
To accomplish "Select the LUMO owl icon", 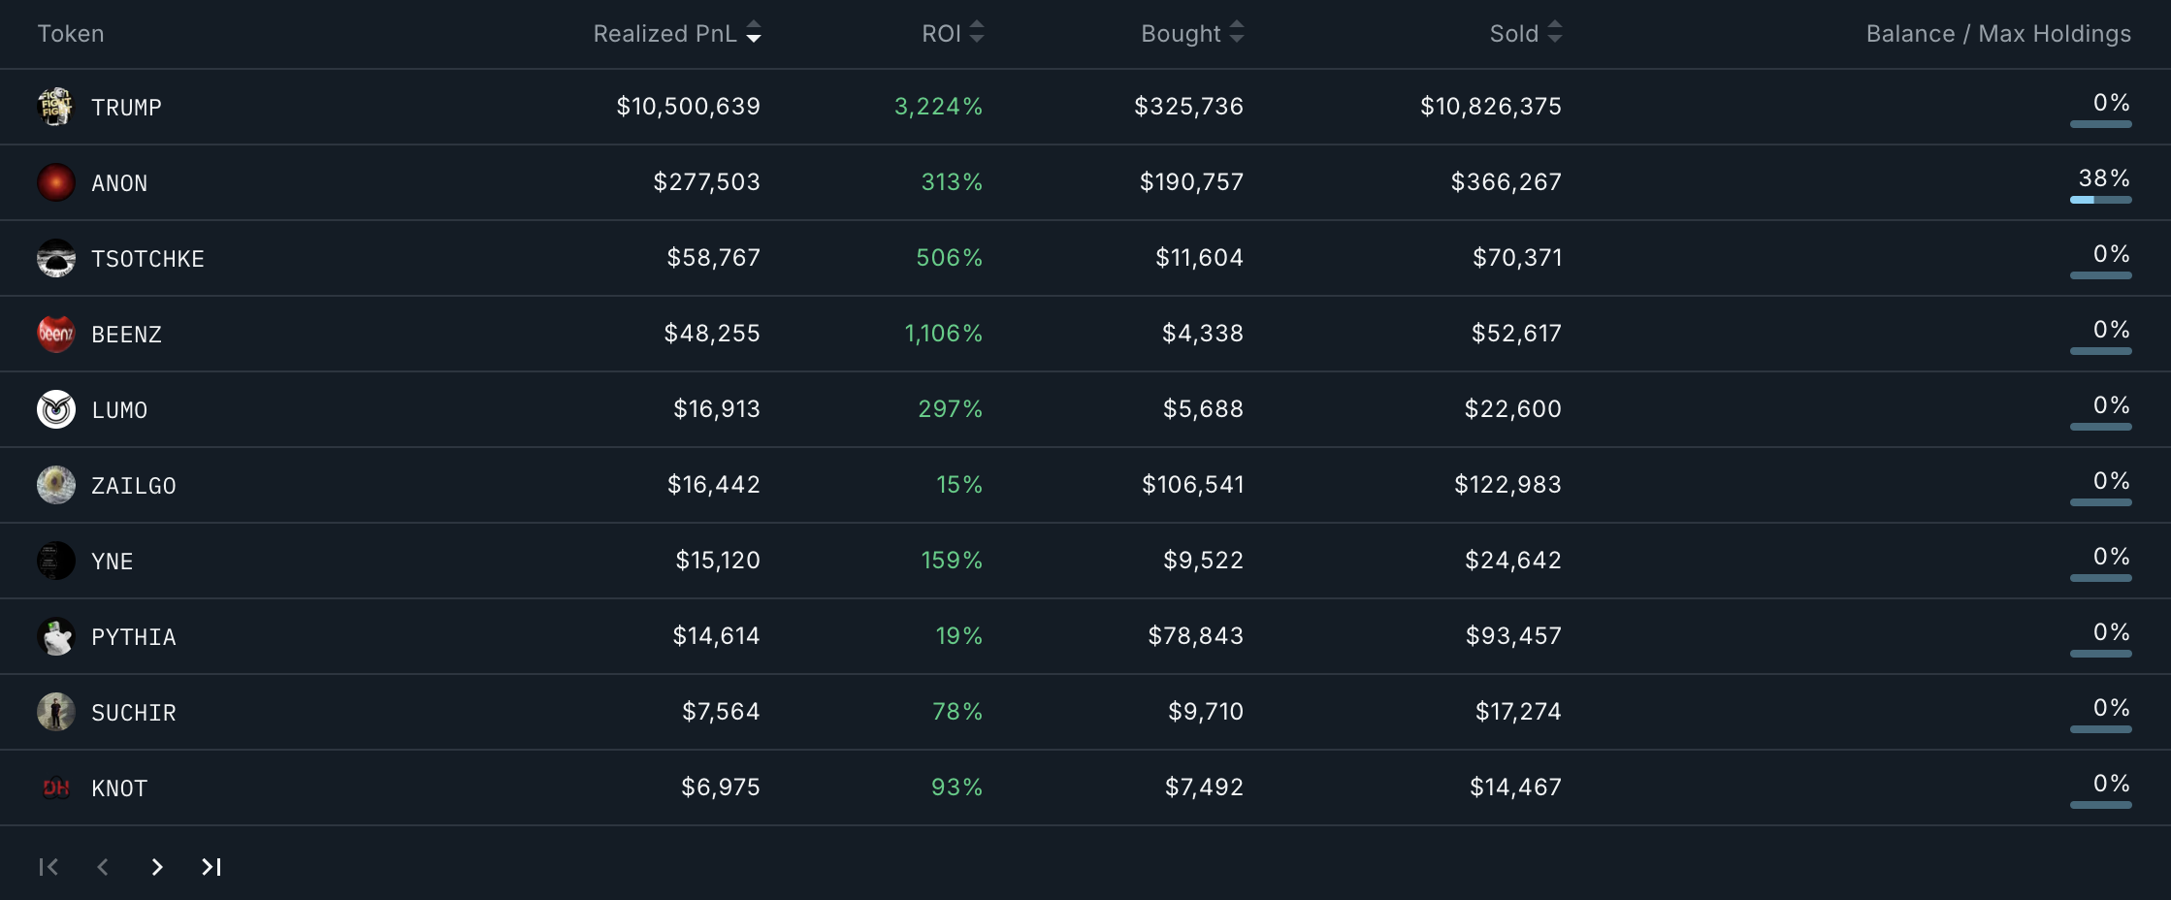I will (x=56, y=409).
